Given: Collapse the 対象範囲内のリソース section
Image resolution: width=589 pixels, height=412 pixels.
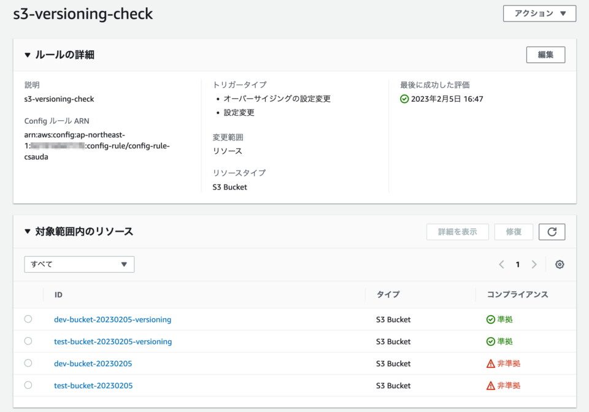Looking at the screenshot, I should [x=27, y=231].
